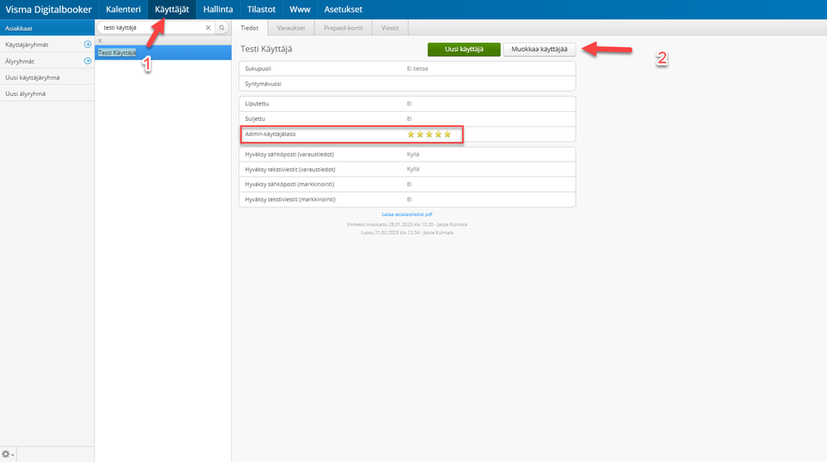Open the Asetukset menu
Screen dimensions: 827x462
[x=343, y=9]
